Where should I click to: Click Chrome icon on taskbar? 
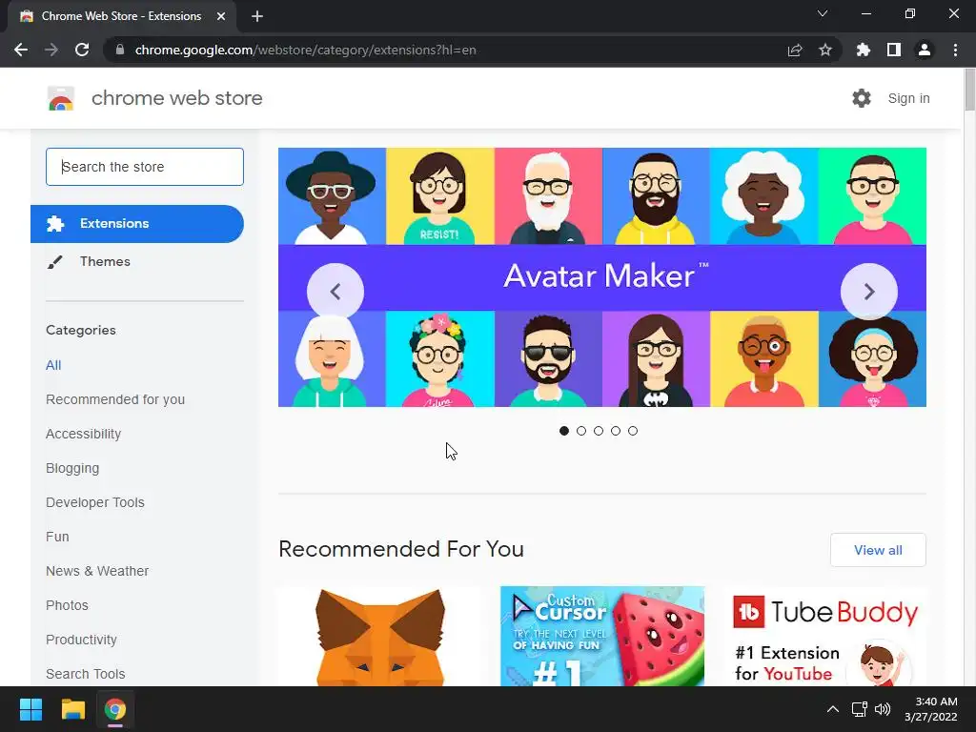coord(115,709)
